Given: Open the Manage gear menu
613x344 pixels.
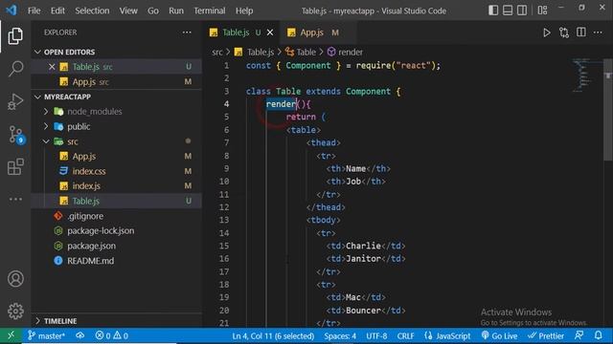Looking at the screenshot, I should click(x=15, y=311).
